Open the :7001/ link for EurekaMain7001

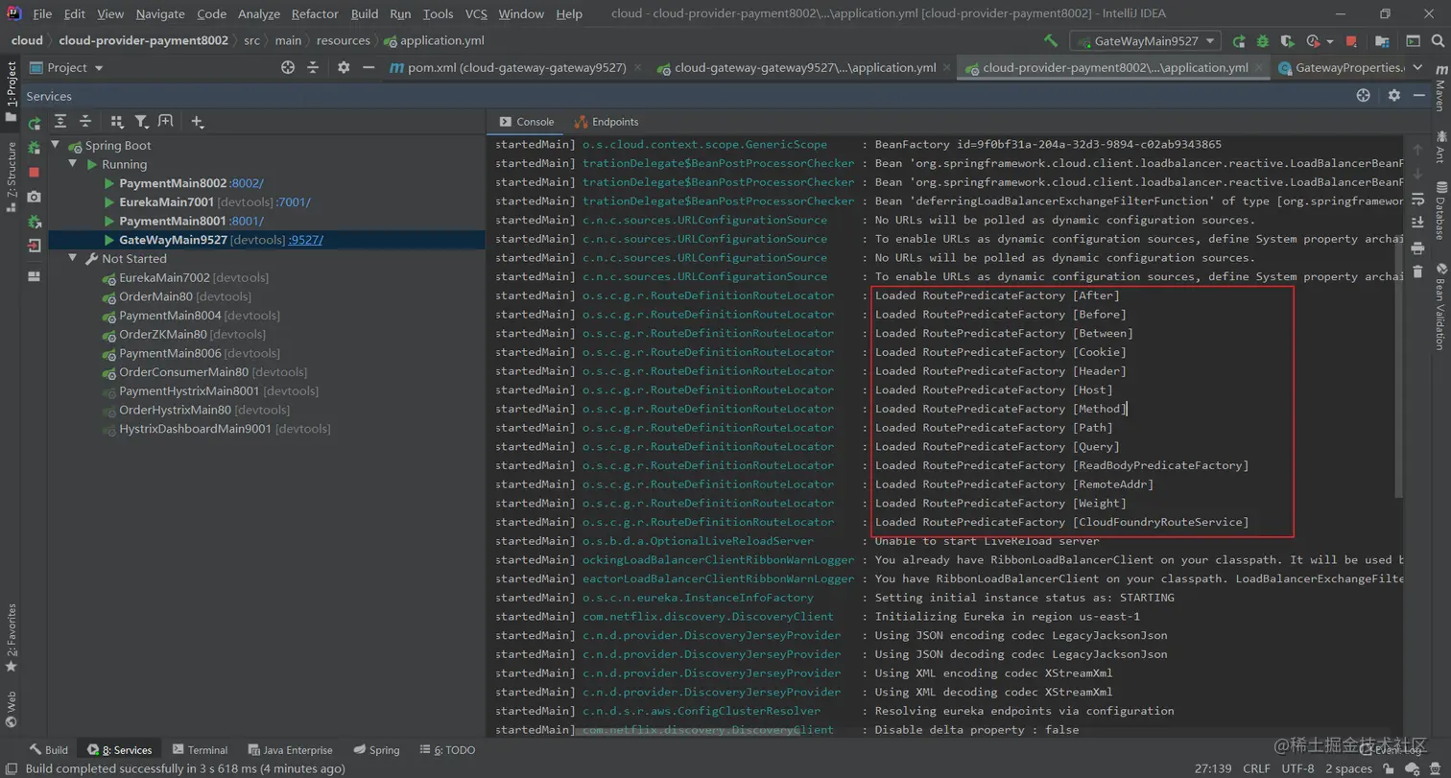click(293, 202)
